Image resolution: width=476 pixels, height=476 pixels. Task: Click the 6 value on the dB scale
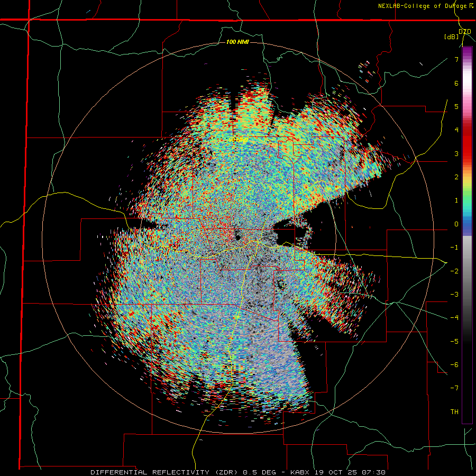(x=456, y=83)
